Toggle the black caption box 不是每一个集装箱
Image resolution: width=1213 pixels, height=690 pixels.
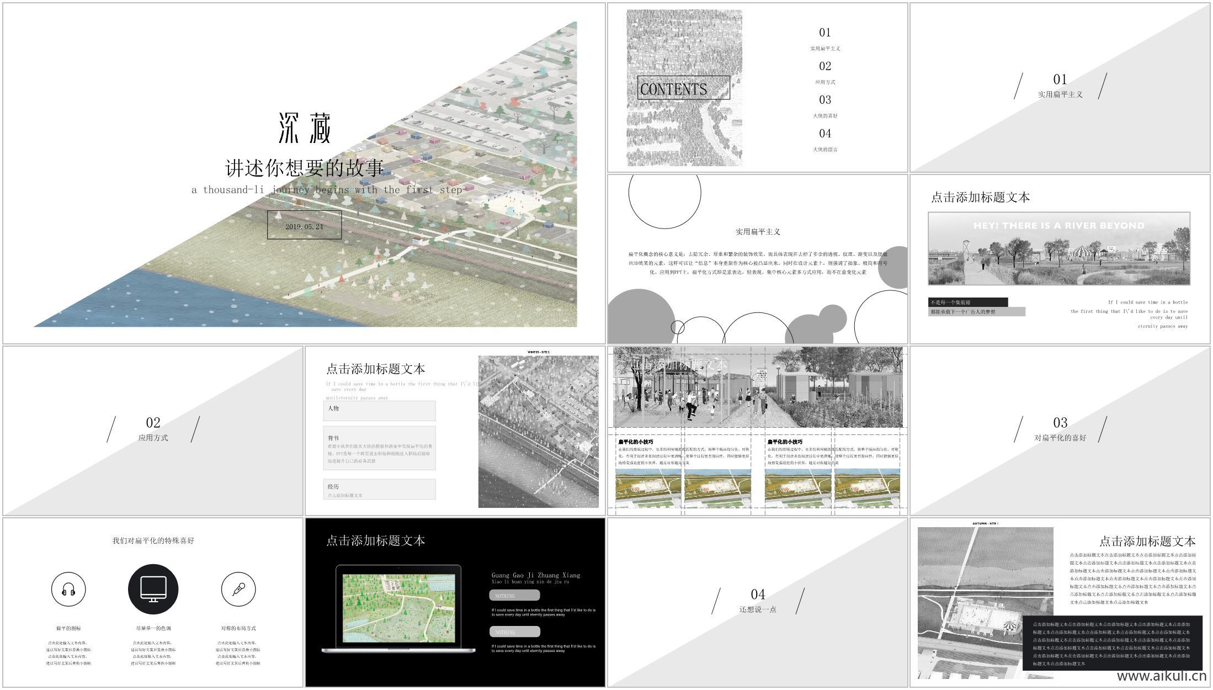pyautogui.click(x=969, y=302)
